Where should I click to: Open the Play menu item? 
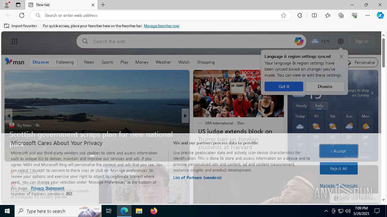(124, 62)
